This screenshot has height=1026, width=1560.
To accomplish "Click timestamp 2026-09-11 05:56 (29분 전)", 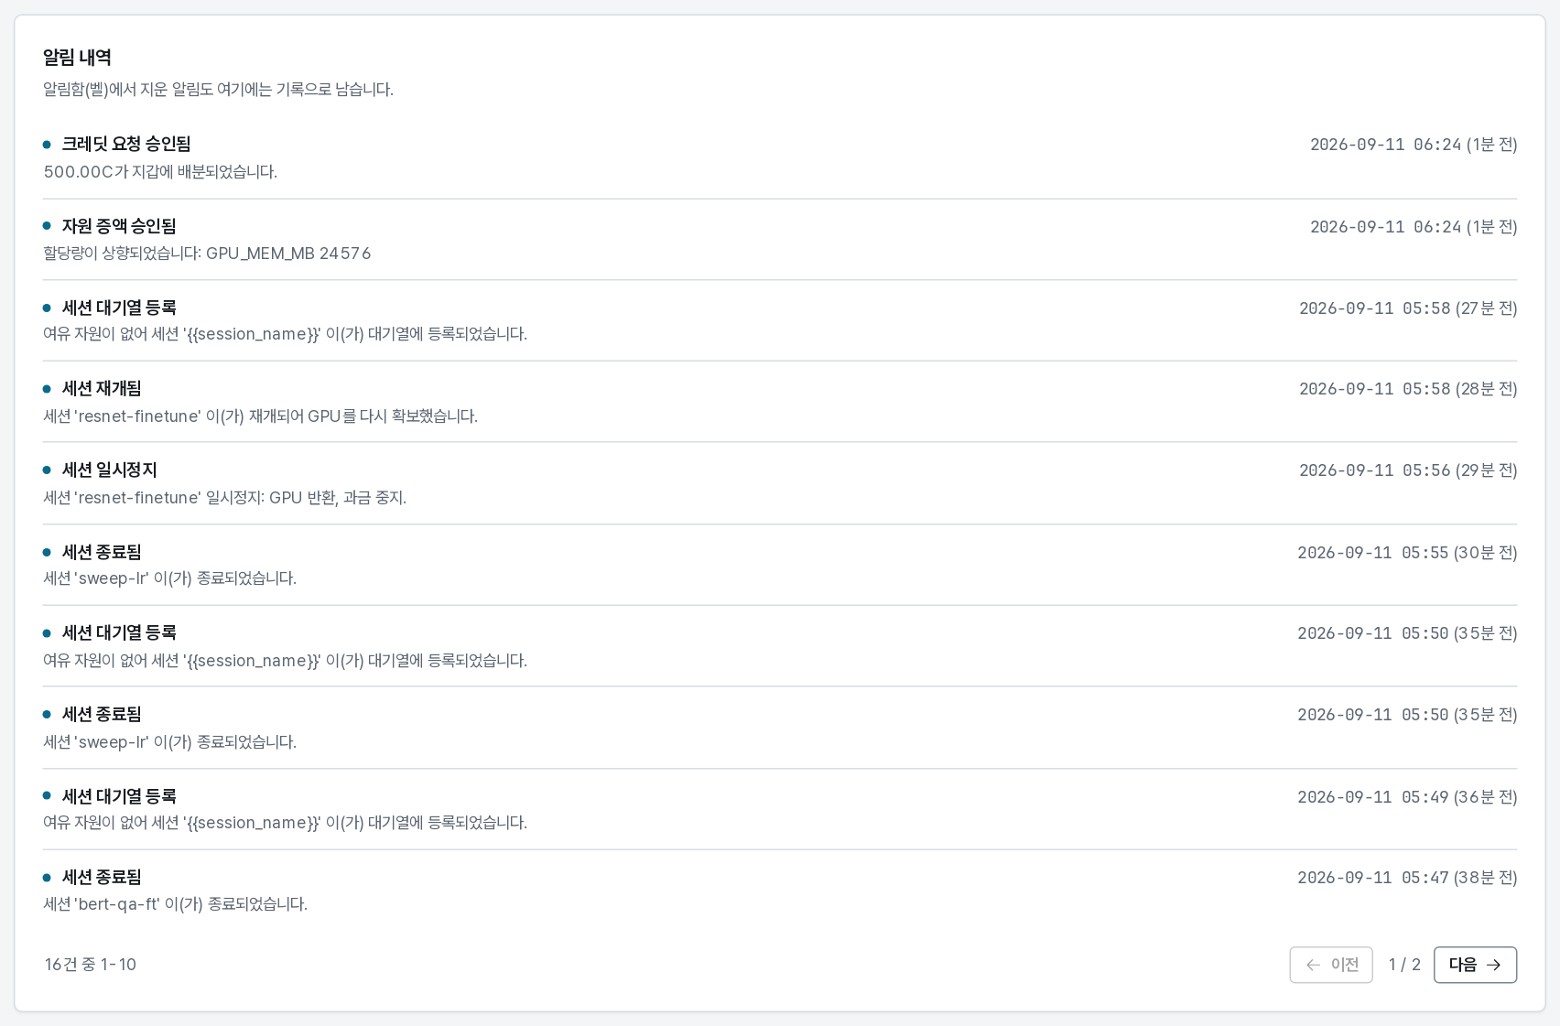I will click(x=1408, y=470).
